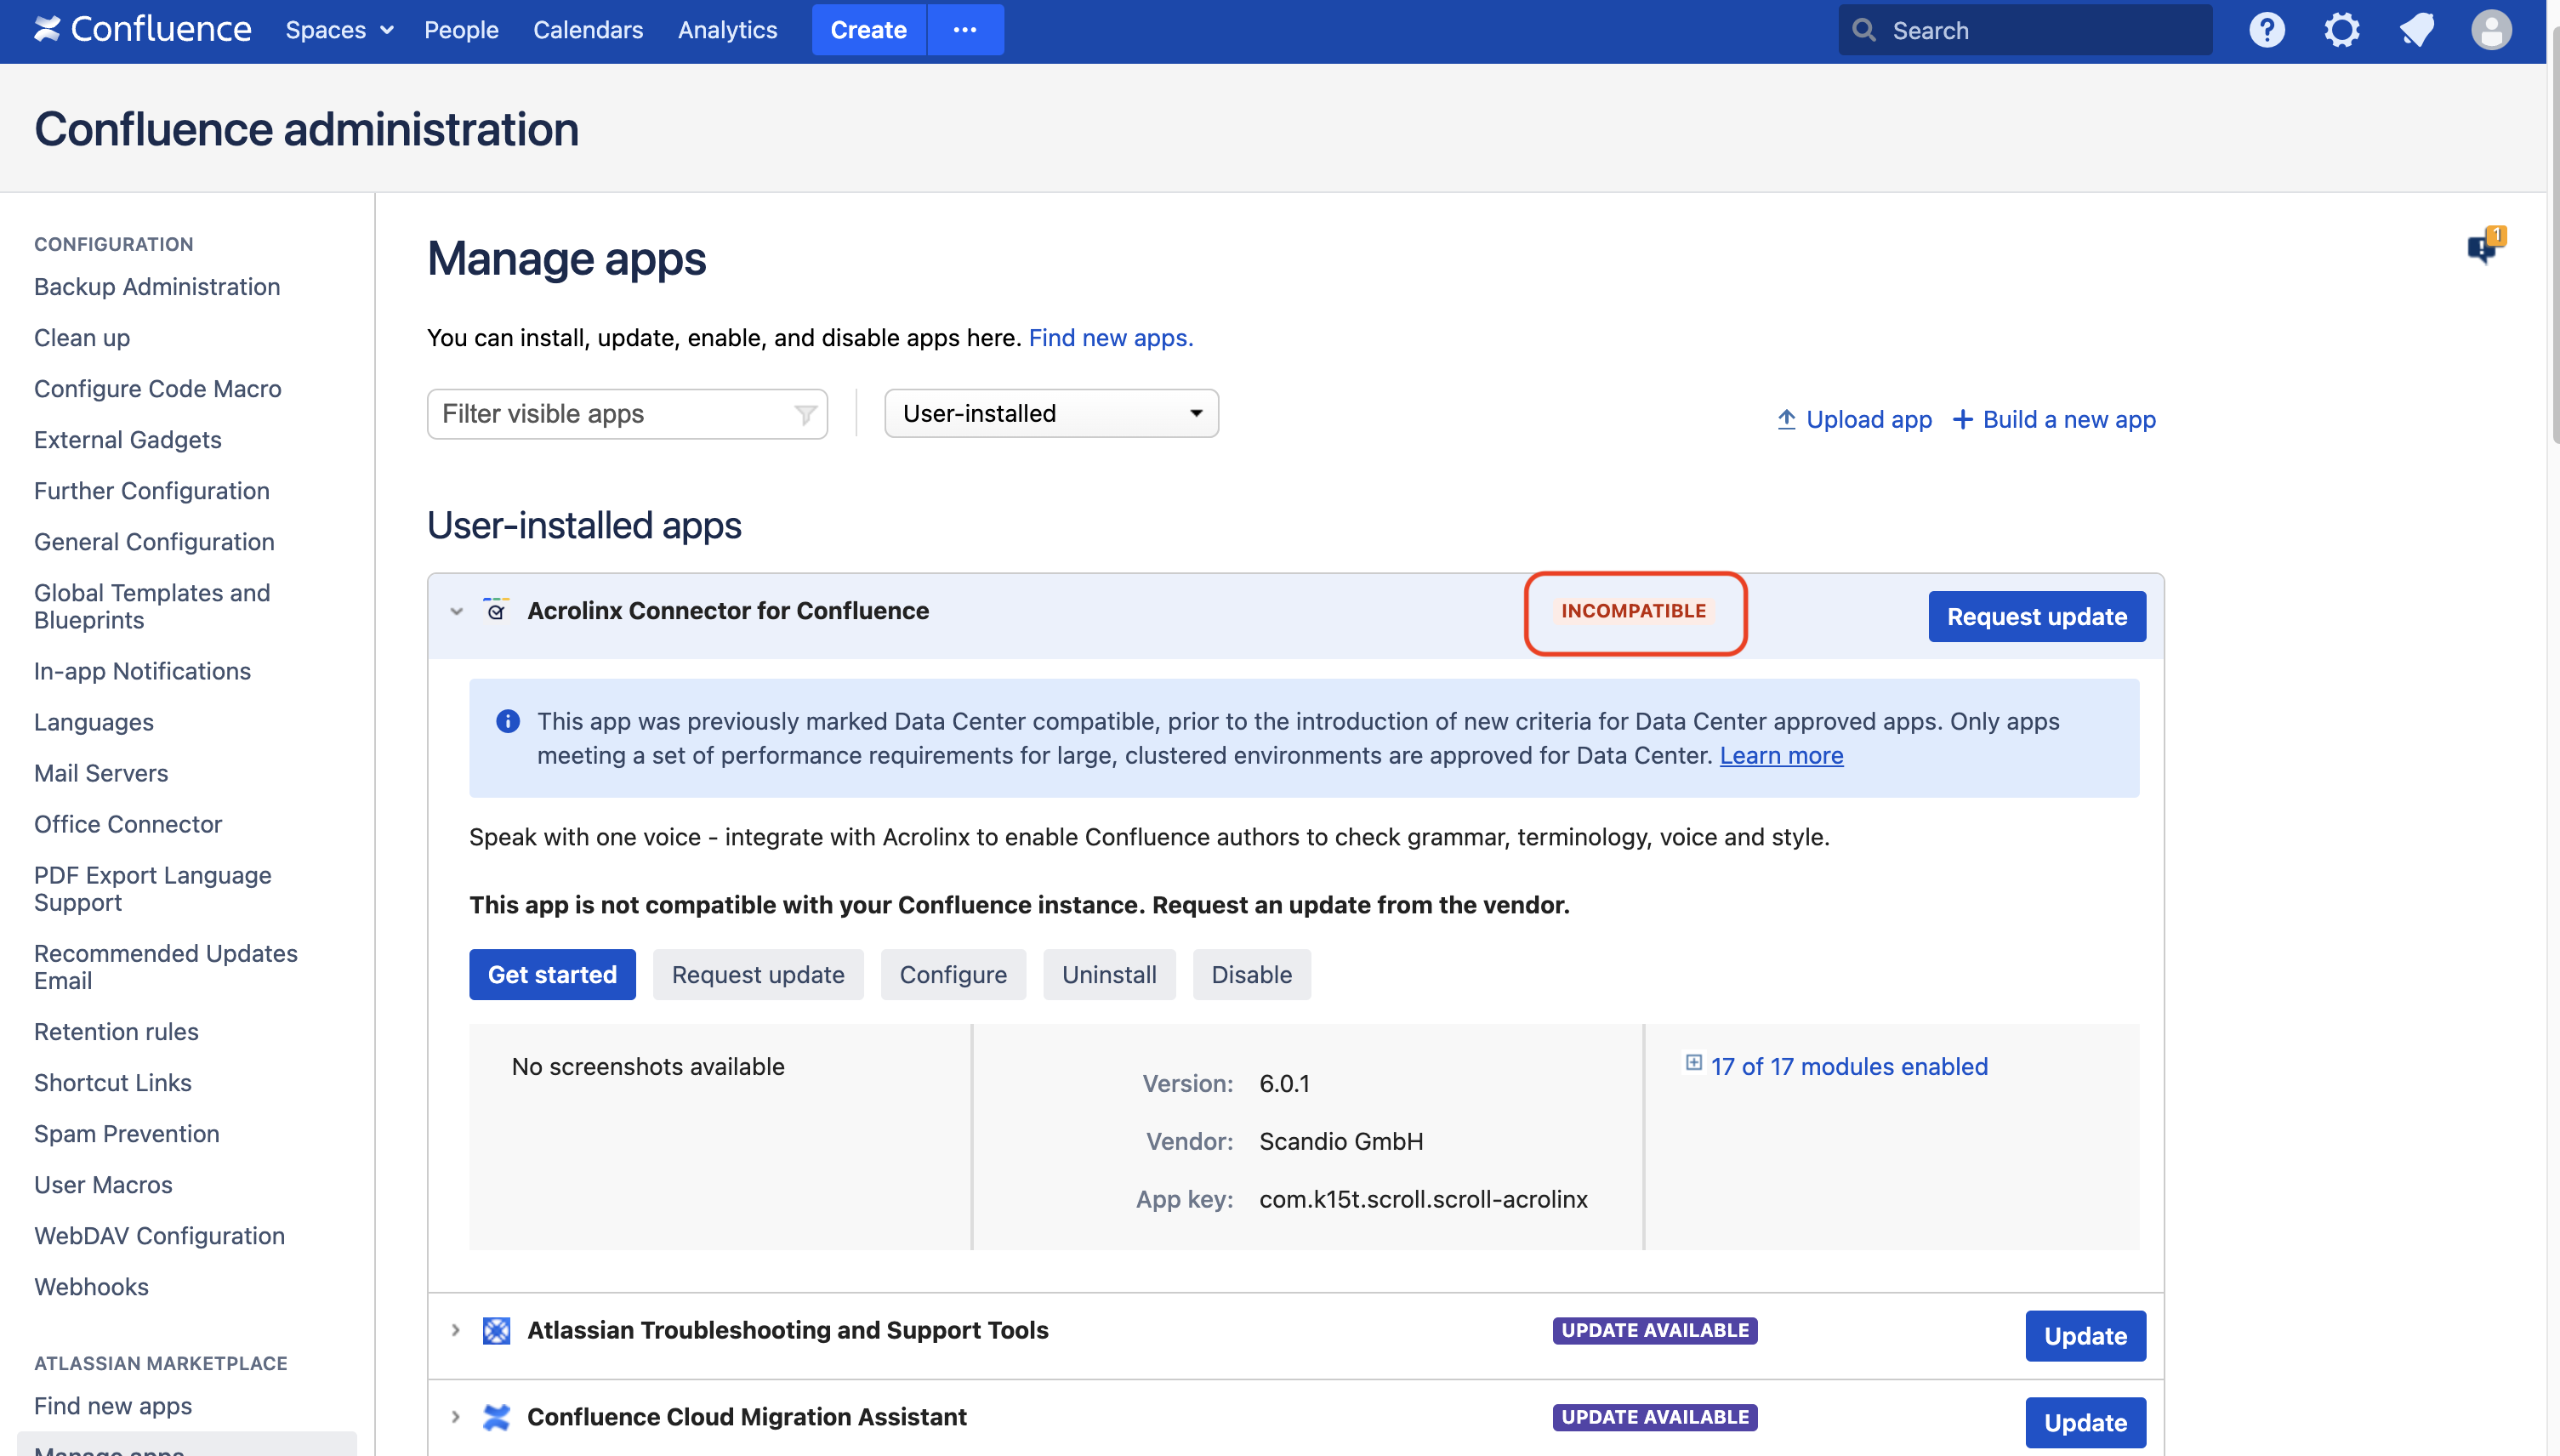Click the magnifier icon in search box
Viewport: 2560px width, 1456px height.
1864,30
